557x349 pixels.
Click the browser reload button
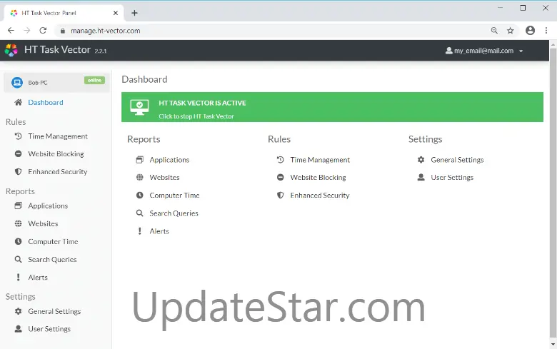coord(43,31)
